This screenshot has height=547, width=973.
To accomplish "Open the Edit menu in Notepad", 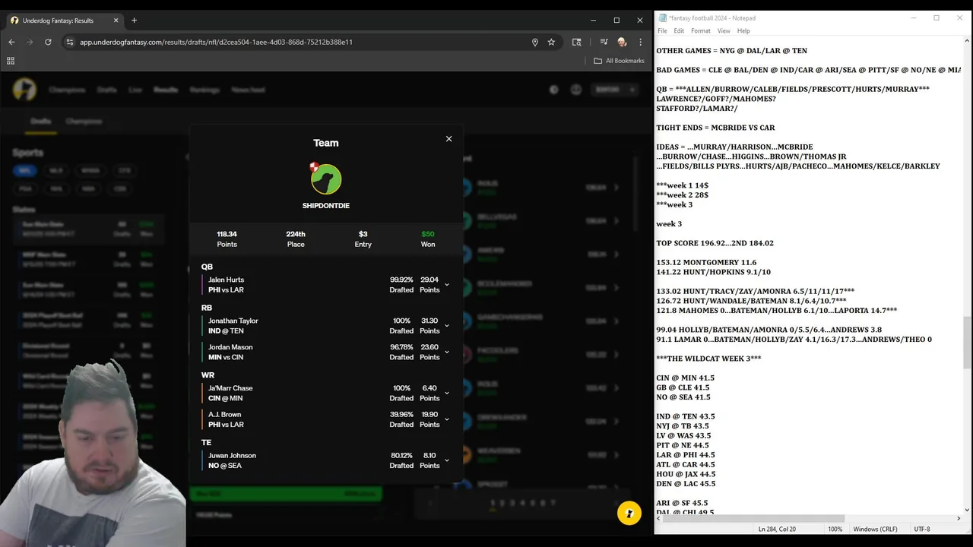I will point(679,31).
